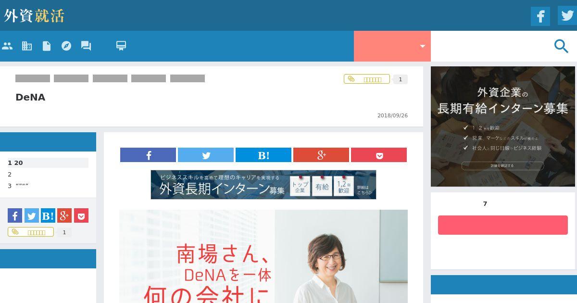This screenshot has height=303, width=577.
Task: Expand the pink dropdown in the nav bar
Action: [392, 46]
